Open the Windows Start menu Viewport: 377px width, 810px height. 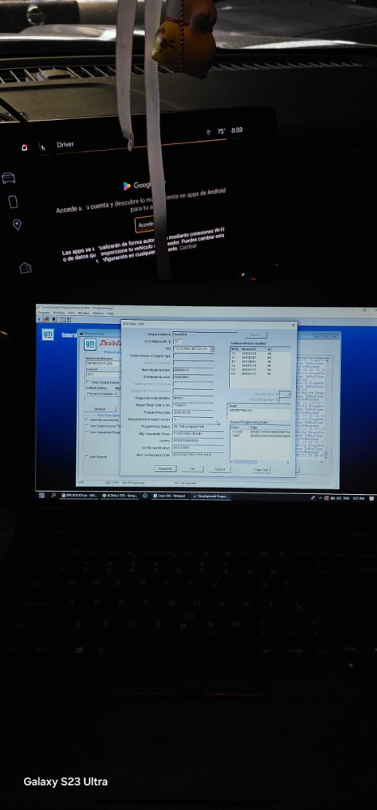[x=42, y=496]
